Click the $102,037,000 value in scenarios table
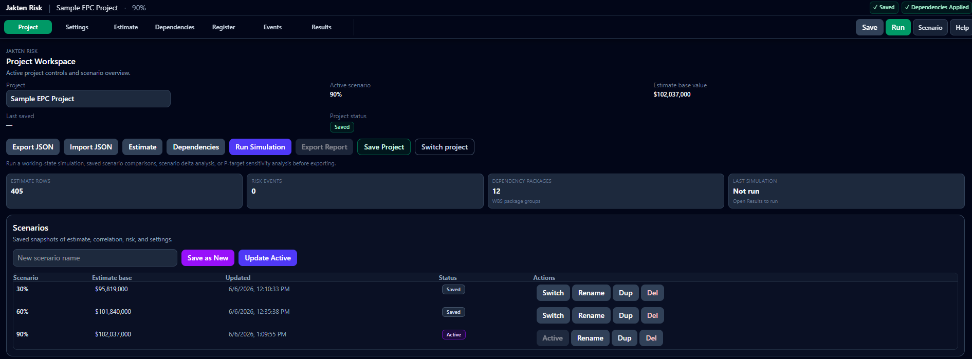972x359 pixels. [x=113, y=334]
